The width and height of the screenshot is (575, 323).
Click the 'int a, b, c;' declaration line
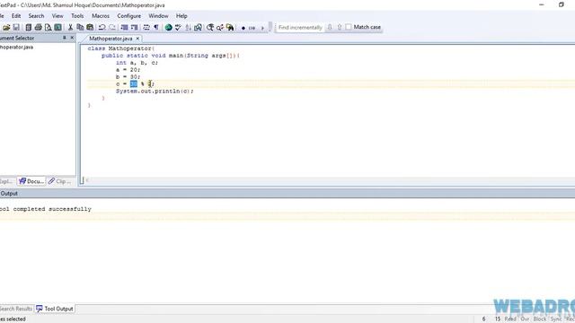coord(137,63)
